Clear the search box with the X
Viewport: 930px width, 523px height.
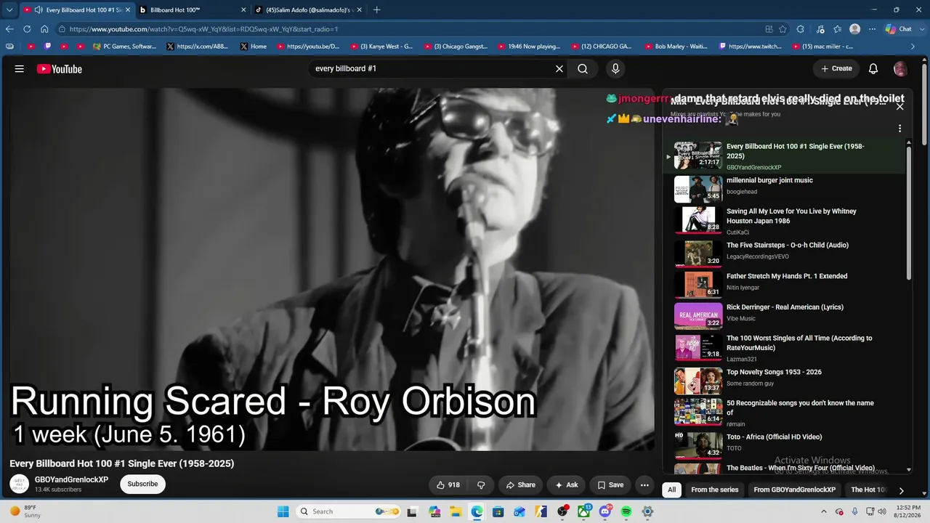click(x=559, y=69)
